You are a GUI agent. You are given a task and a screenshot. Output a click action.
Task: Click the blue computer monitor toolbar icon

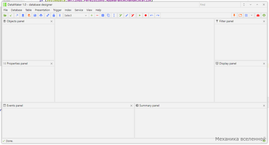tap(23, 15)
